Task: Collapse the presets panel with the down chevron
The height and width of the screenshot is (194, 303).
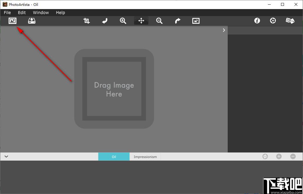Action: [6, 157]
